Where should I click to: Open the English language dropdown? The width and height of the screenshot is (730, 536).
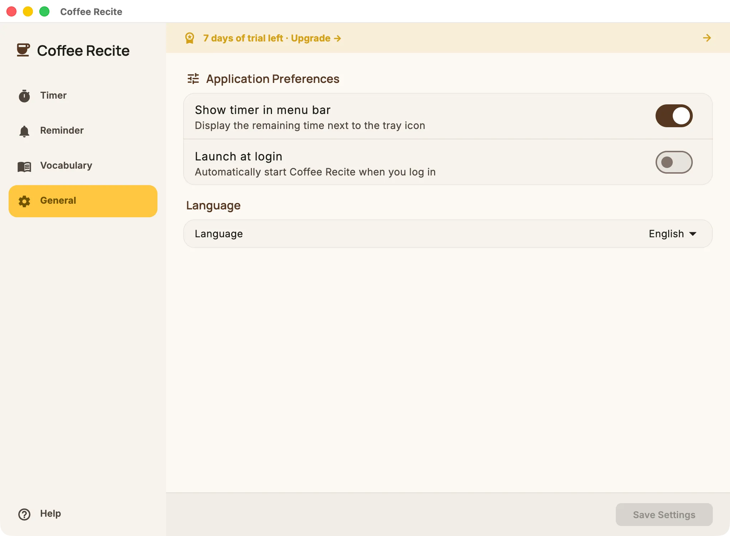click(672, 234)
